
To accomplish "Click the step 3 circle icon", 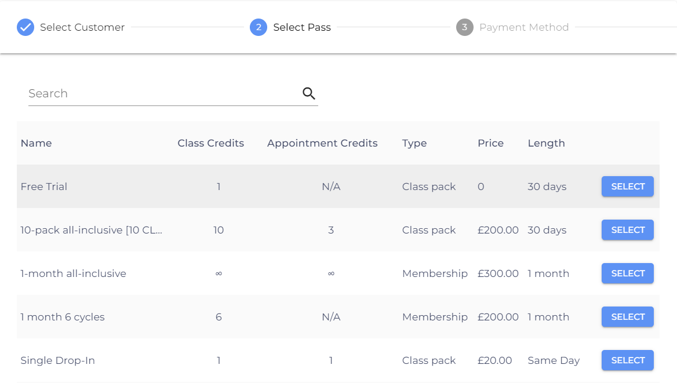I will tap(465, 27).
